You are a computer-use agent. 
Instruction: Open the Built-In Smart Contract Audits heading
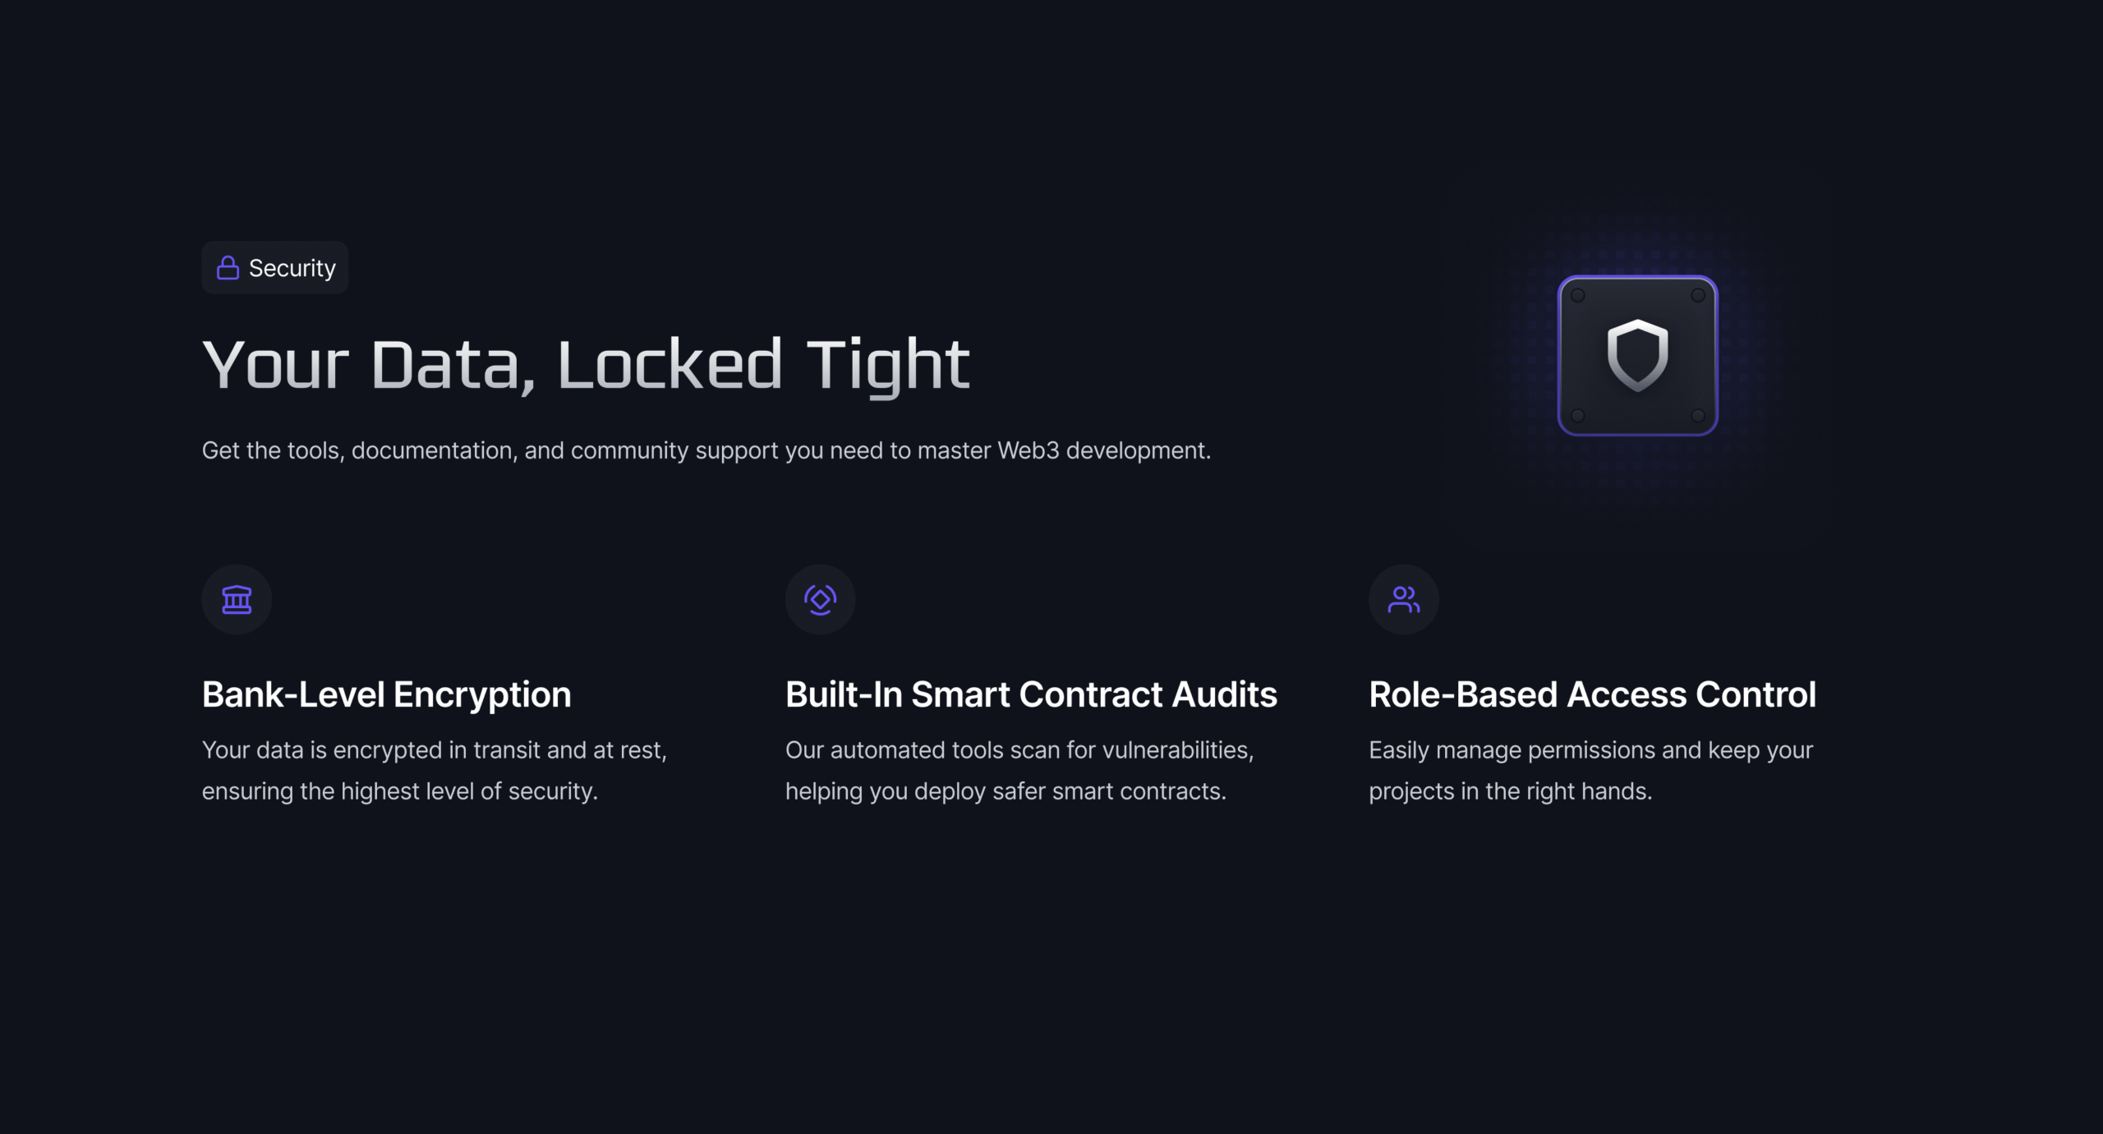click(1031, 694)
